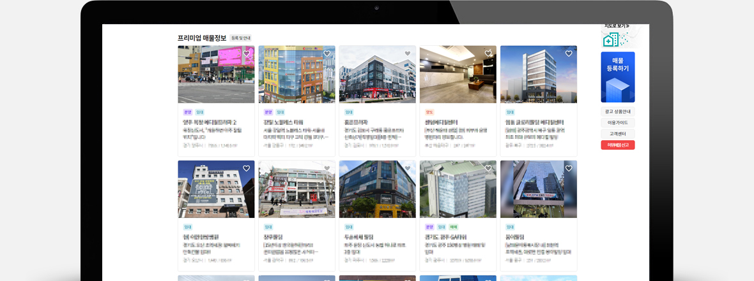Open the white tower at dusk photo
Viewport: 754px width, 281px height.
tap(539, 75)
